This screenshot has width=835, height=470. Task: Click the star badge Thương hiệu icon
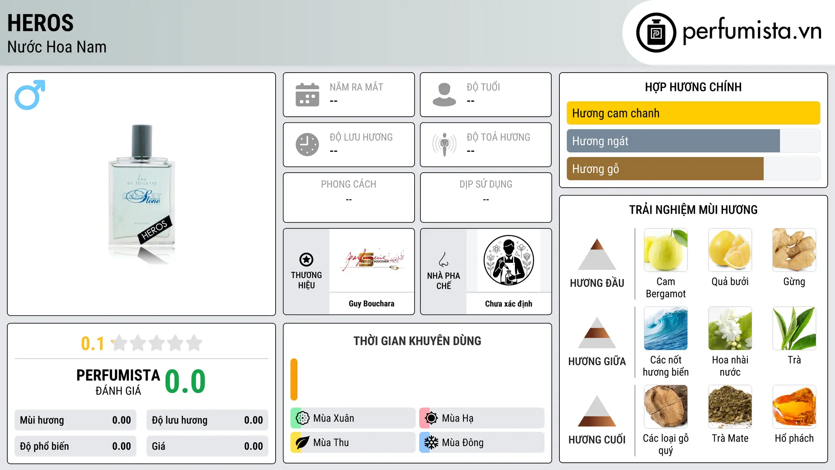tap(306, 259)
